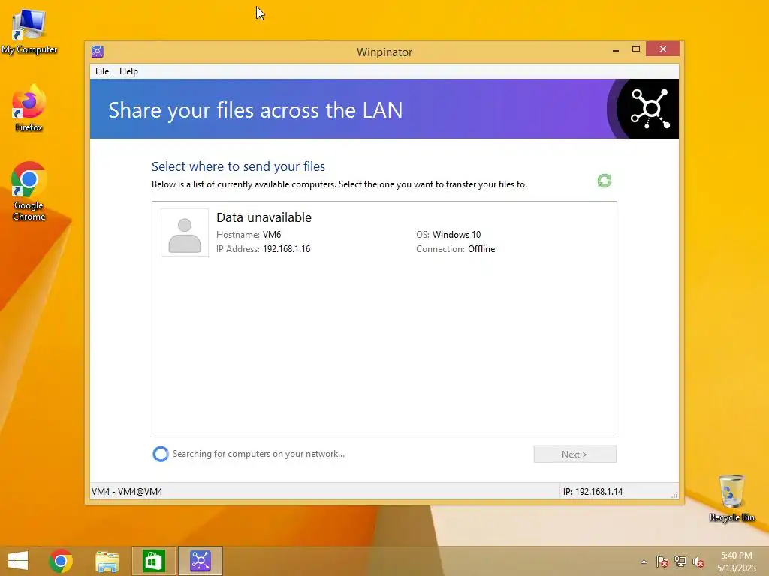Select the Recycle Bin desktop icon
The image size is (769, 576).
click(731, 498)
